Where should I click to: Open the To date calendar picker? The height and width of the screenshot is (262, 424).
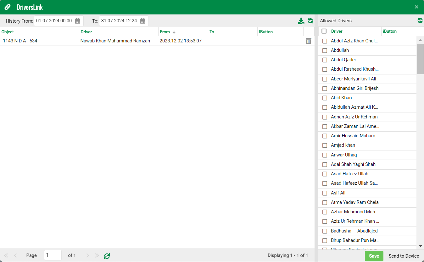tap(143, 21)
